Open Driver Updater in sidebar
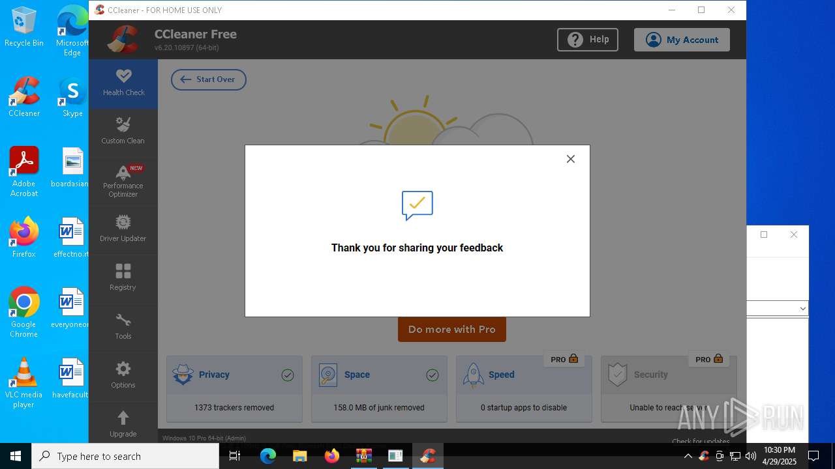The width and height of the screenshot is (835, 469). tap(123, 229)
